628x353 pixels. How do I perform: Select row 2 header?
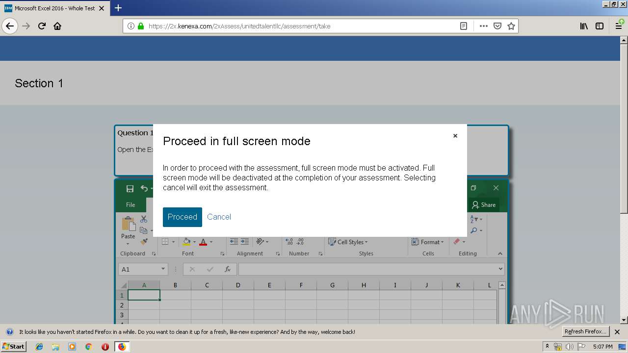coord(122,305)
